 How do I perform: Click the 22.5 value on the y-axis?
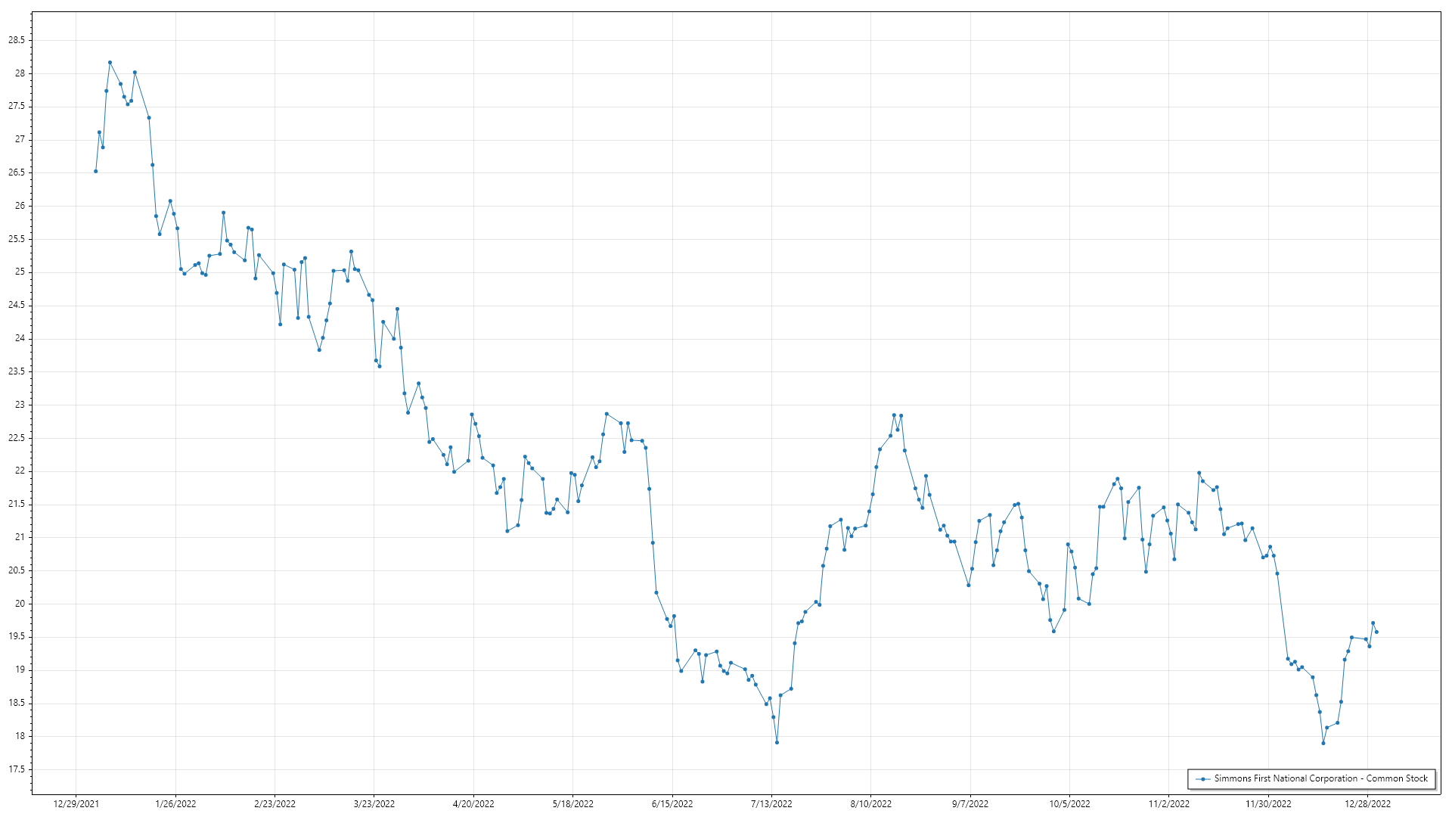[17, 438]
